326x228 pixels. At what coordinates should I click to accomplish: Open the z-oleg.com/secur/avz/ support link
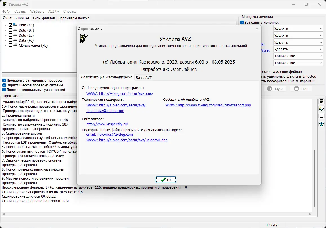pos(116,105)
